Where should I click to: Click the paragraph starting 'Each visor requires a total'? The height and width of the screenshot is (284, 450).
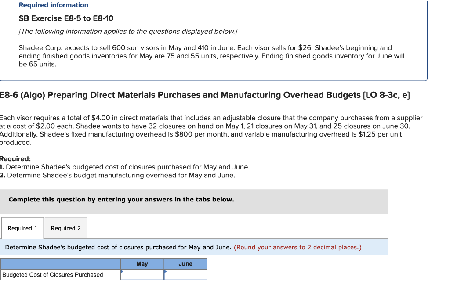pos(211,130)
